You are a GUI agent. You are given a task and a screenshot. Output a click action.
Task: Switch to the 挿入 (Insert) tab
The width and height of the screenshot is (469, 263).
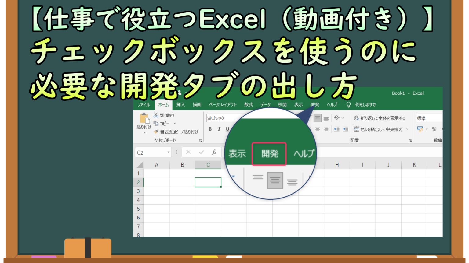pos(180,104)
